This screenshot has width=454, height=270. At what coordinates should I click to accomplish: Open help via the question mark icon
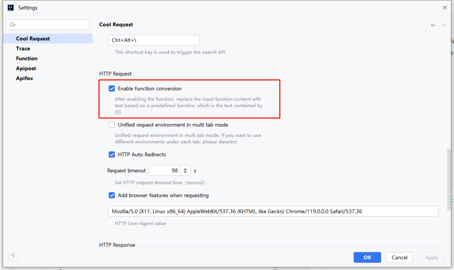pyautogui.click(x=13, y=257)
